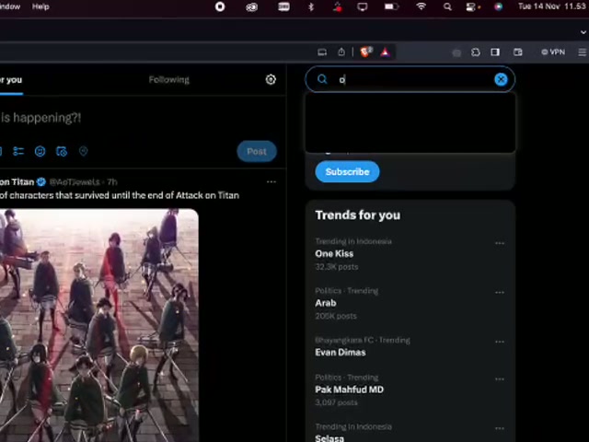Add location using the pin icon
The width and height of the screenshot is (589, 442).
[83, 151]
